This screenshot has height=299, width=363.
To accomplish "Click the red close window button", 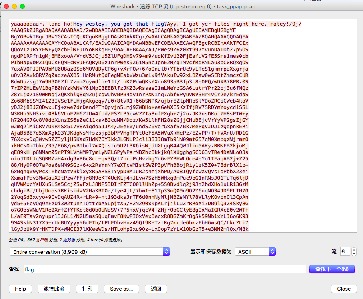I will (6, 6).
